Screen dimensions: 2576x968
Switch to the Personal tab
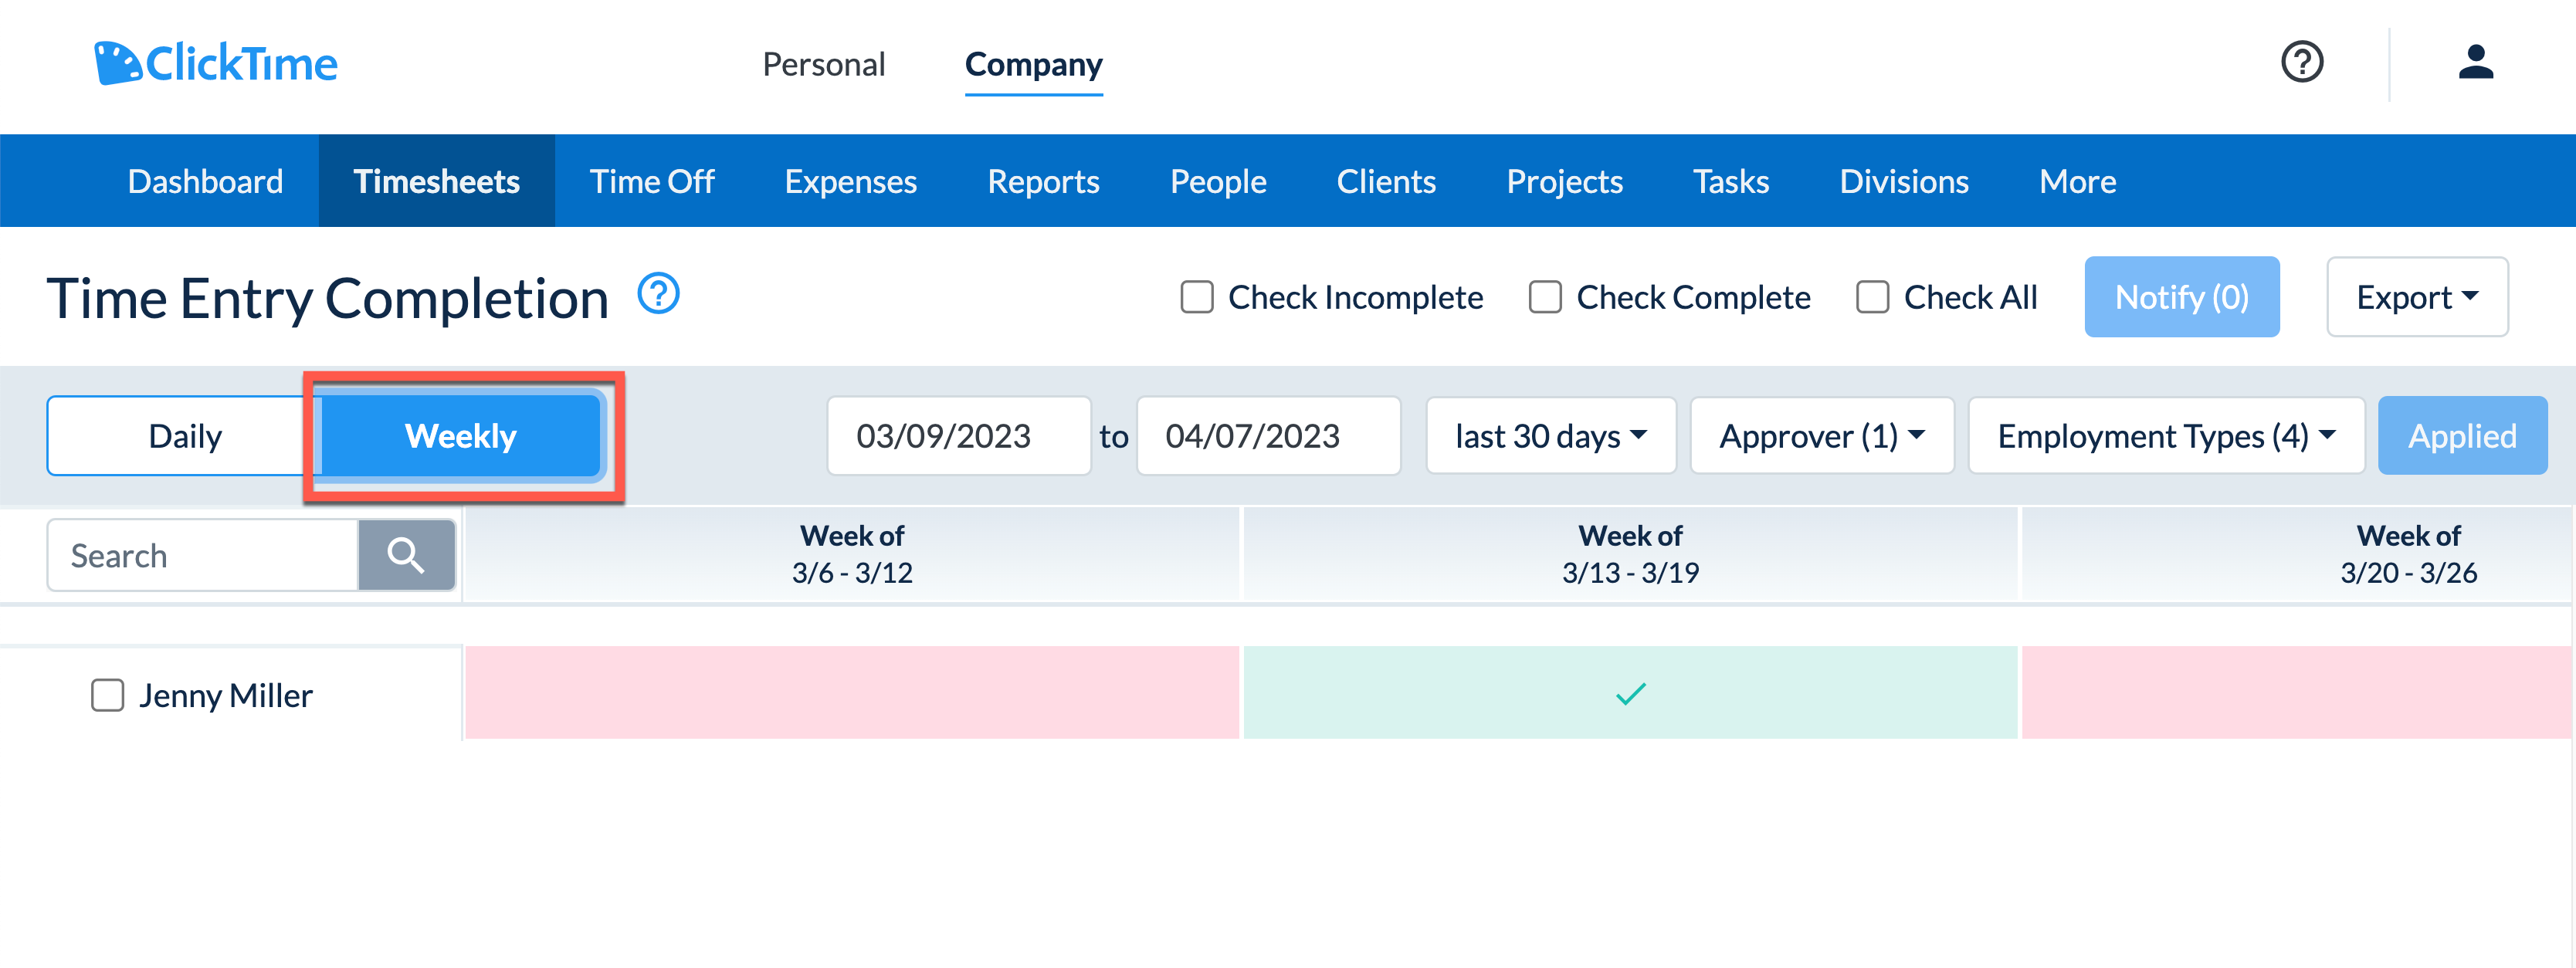point(823,64)
